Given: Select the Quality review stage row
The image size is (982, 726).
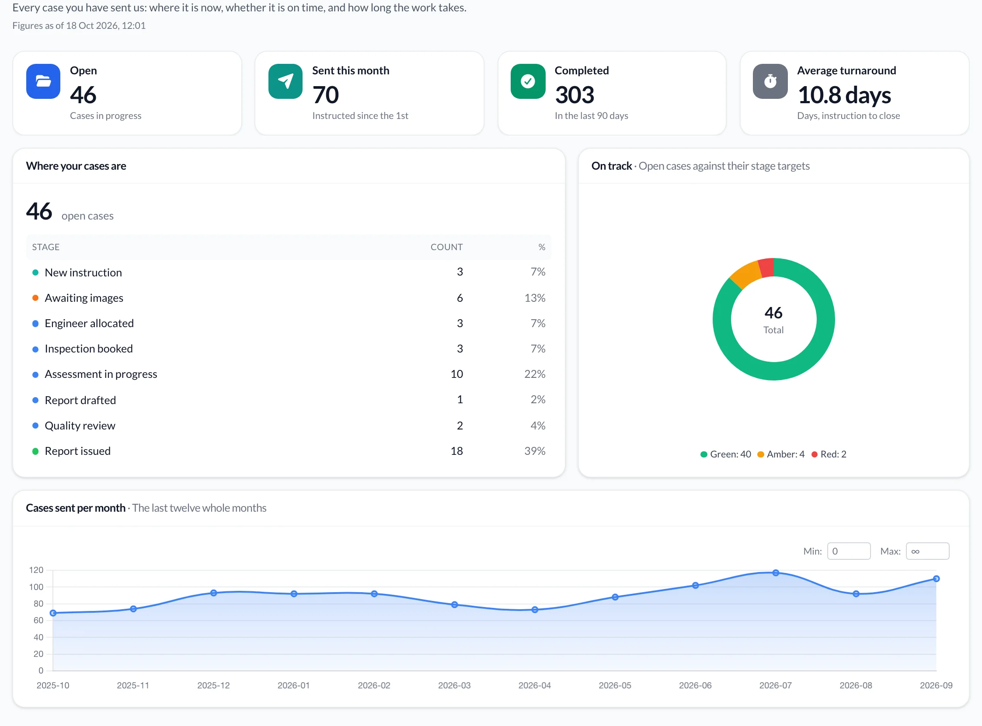Looking at the screenshot, I should (289, 426).
